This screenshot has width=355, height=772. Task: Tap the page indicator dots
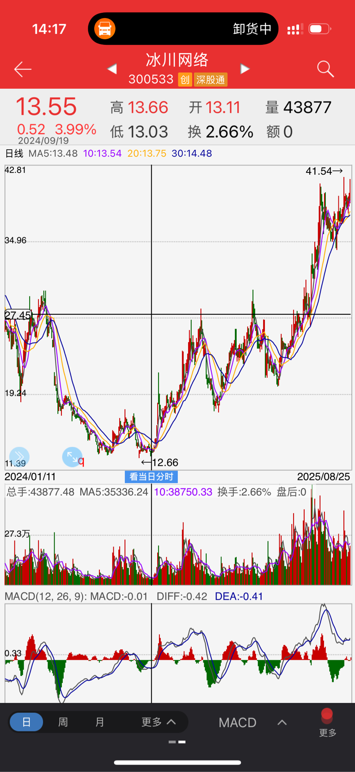coord(177,742)
